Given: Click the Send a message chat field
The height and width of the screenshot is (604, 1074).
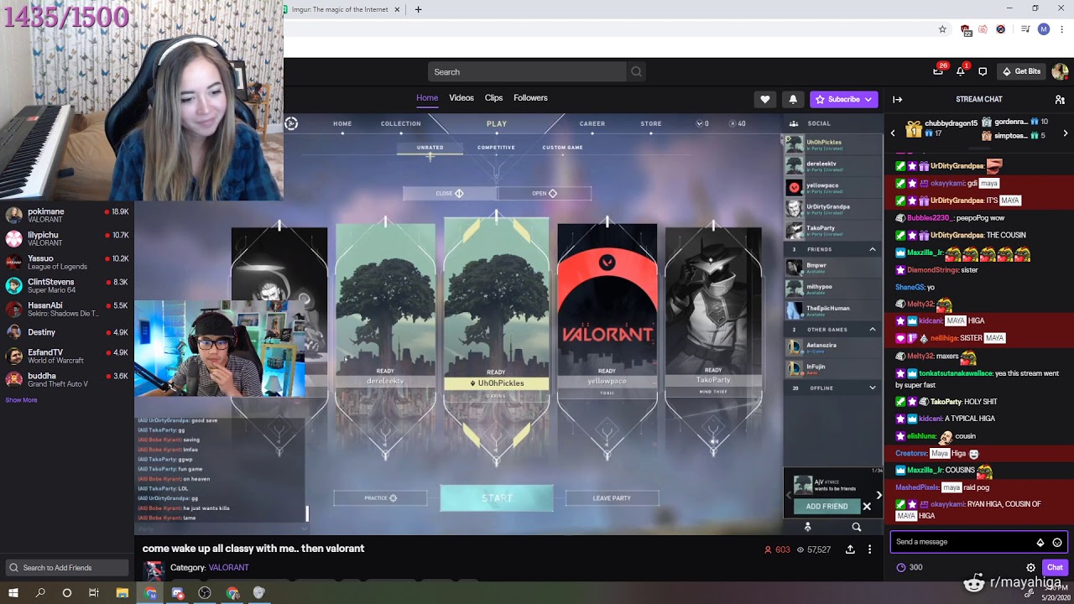Looking at the screenshot, I should (x=978, y=542).
